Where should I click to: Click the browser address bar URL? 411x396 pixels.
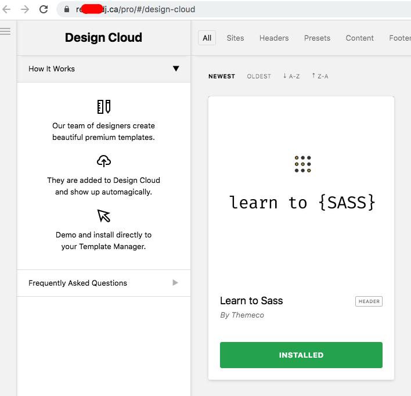[x=135, y=9]
